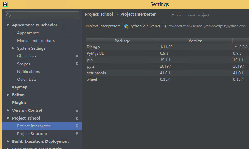
Task: Select the pytz package row
Action: [167, 66]
